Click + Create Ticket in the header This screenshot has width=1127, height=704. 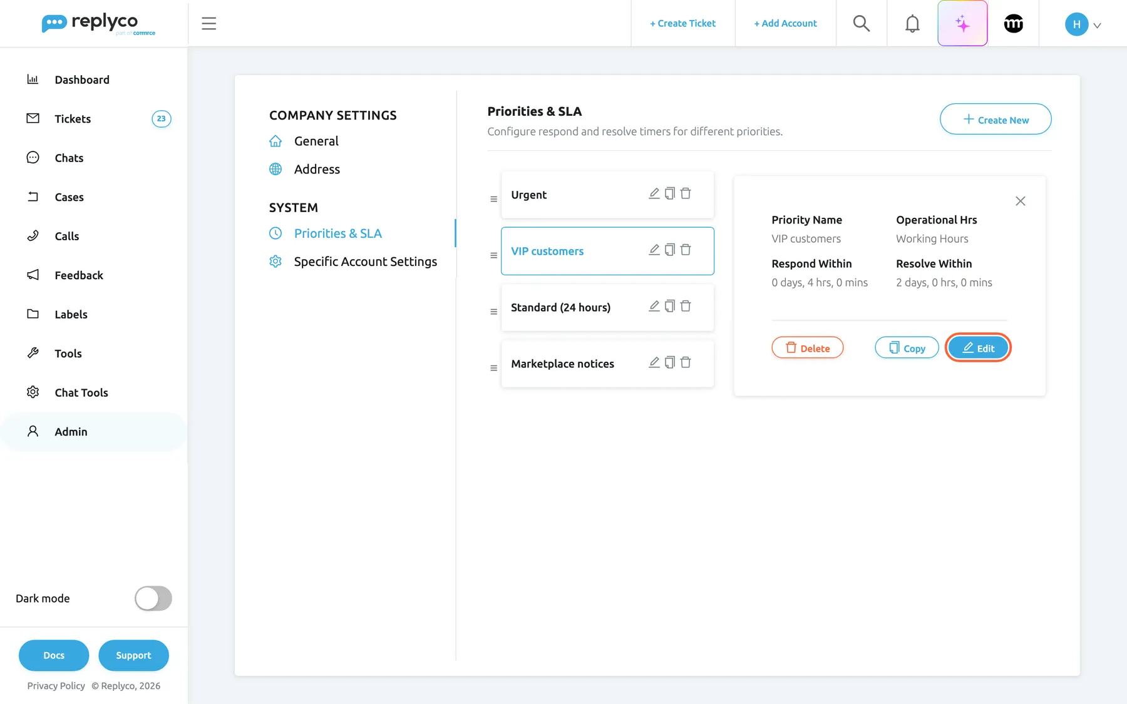coord(682,23)
